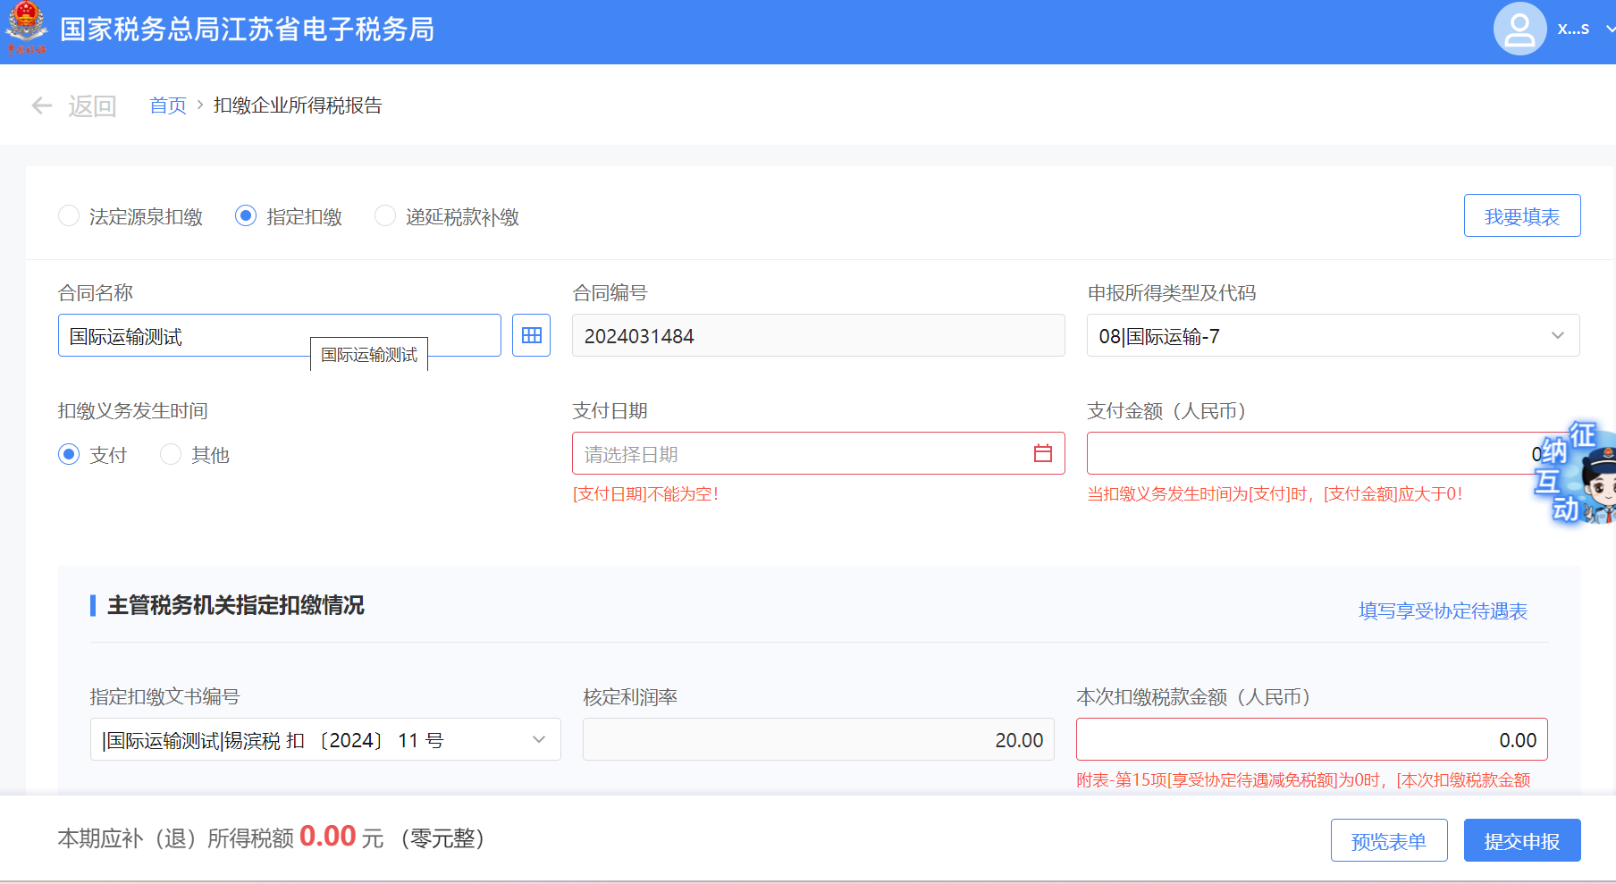The image size is (1616, 884).
Task: Select the 递延税款补缴 radio option
Action: tap(385, 216)
